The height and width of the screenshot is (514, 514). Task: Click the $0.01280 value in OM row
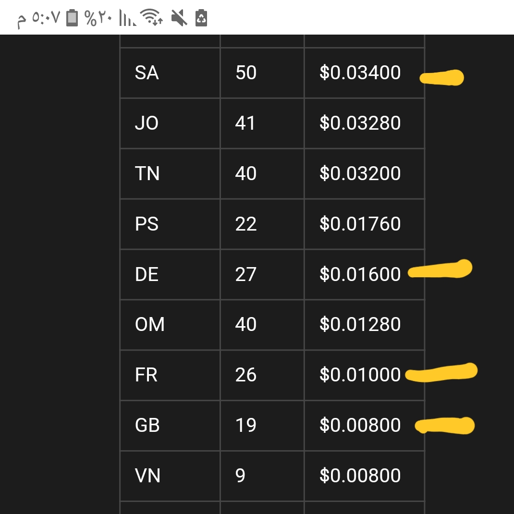[360, 325]
